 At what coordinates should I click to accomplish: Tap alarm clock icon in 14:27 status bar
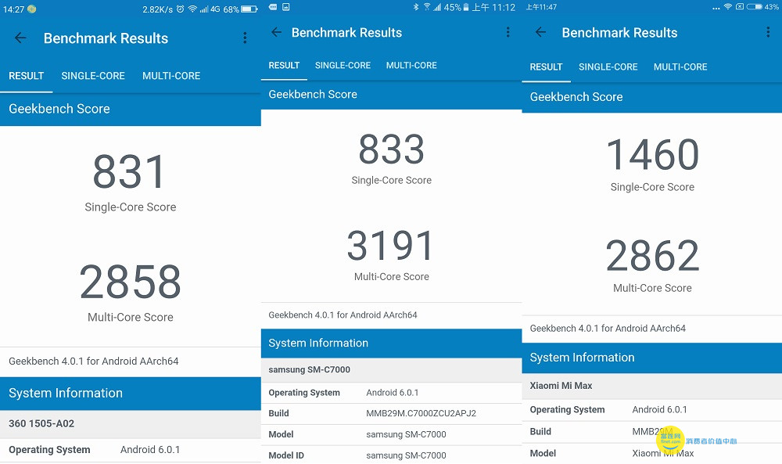(x=180, y=9)
